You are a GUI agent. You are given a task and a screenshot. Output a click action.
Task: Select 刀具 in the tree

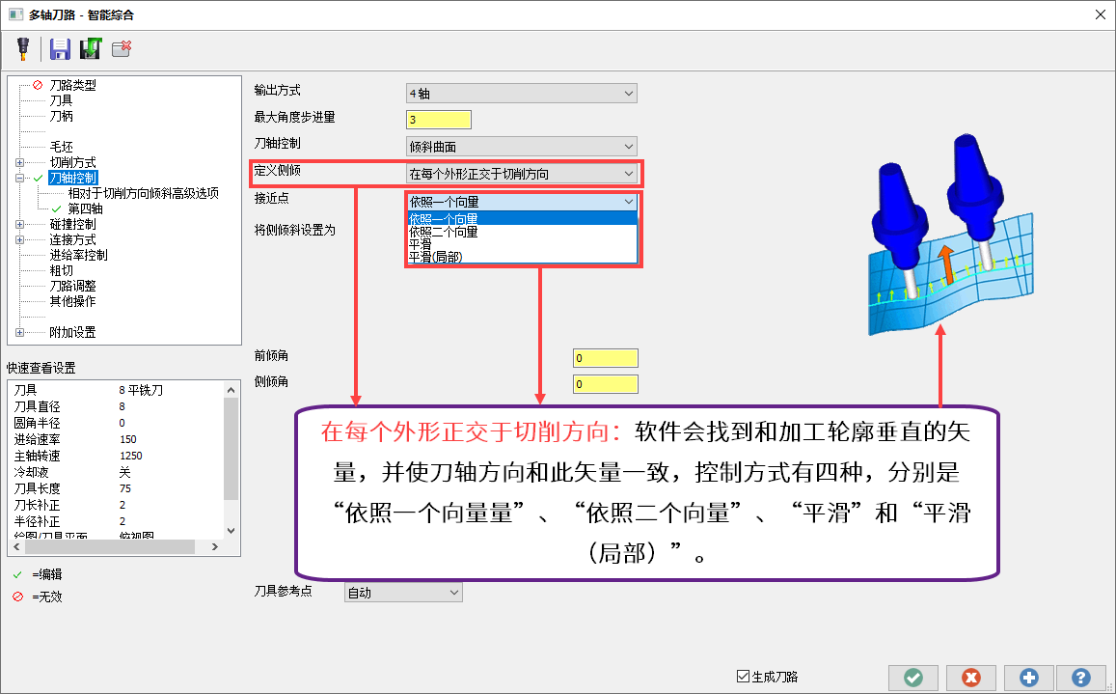[61, 100]
